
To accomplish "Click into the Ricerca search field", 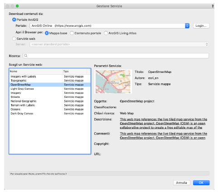I will click(116, 56).
